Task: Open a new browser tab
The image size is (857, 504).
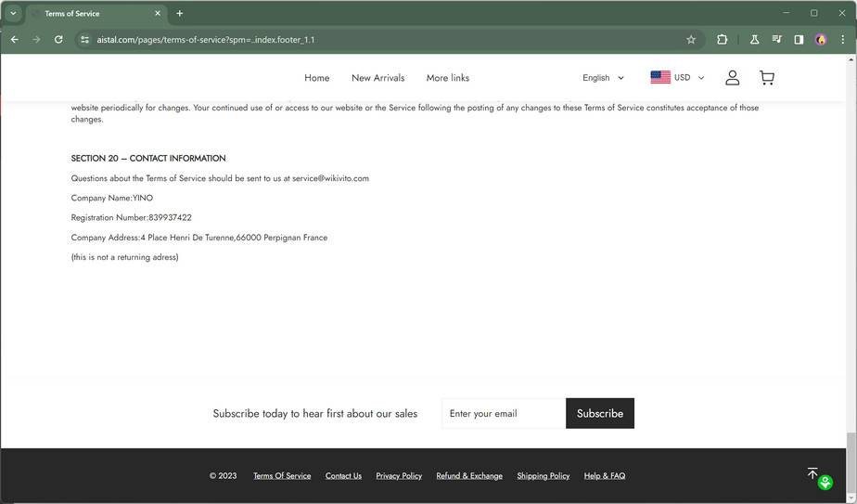Action: (x=179, y=13)
